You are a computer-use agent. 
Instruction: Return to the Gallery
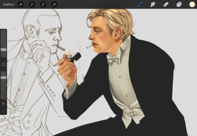[x=8, y=4]
